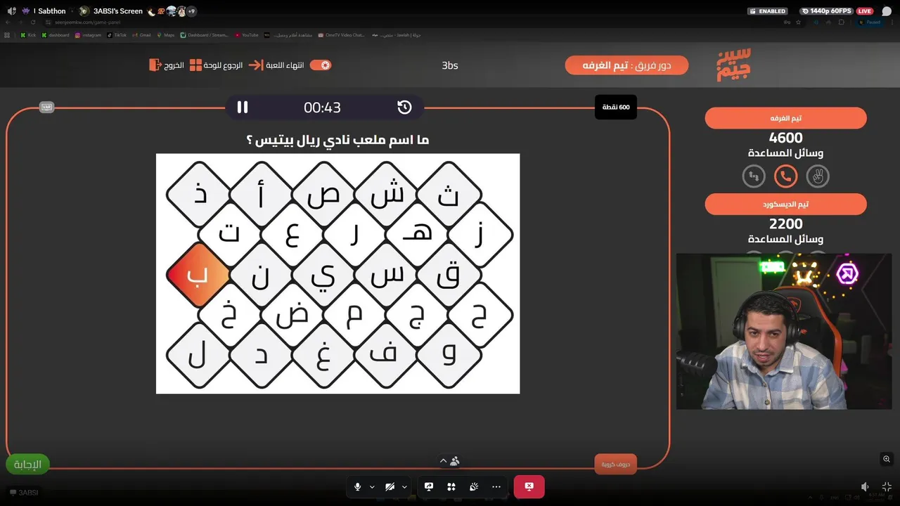Click the 4600 team score
Viewport: 900px width, 506px height.
(x=785, y=138)
